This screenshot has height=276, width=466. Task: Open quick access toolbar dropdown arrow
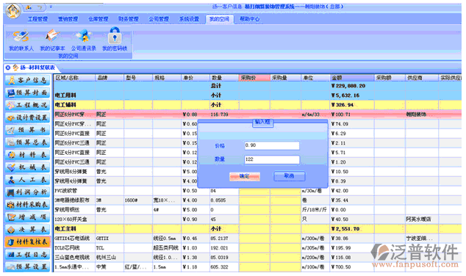pyautogui.click(x=51, y=7)
